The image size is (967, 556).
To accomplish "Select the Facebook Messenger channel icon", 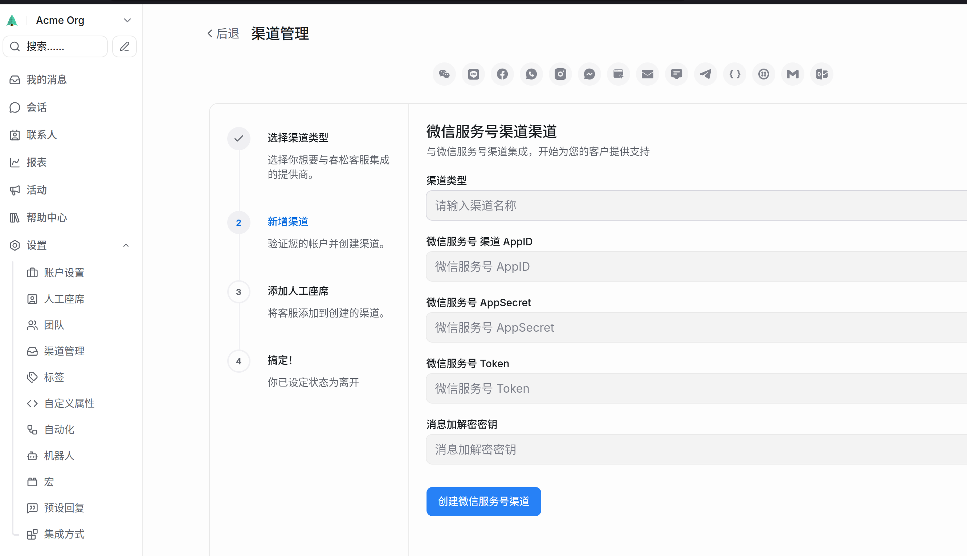I will pyautogui.click(x=589, y=74).
